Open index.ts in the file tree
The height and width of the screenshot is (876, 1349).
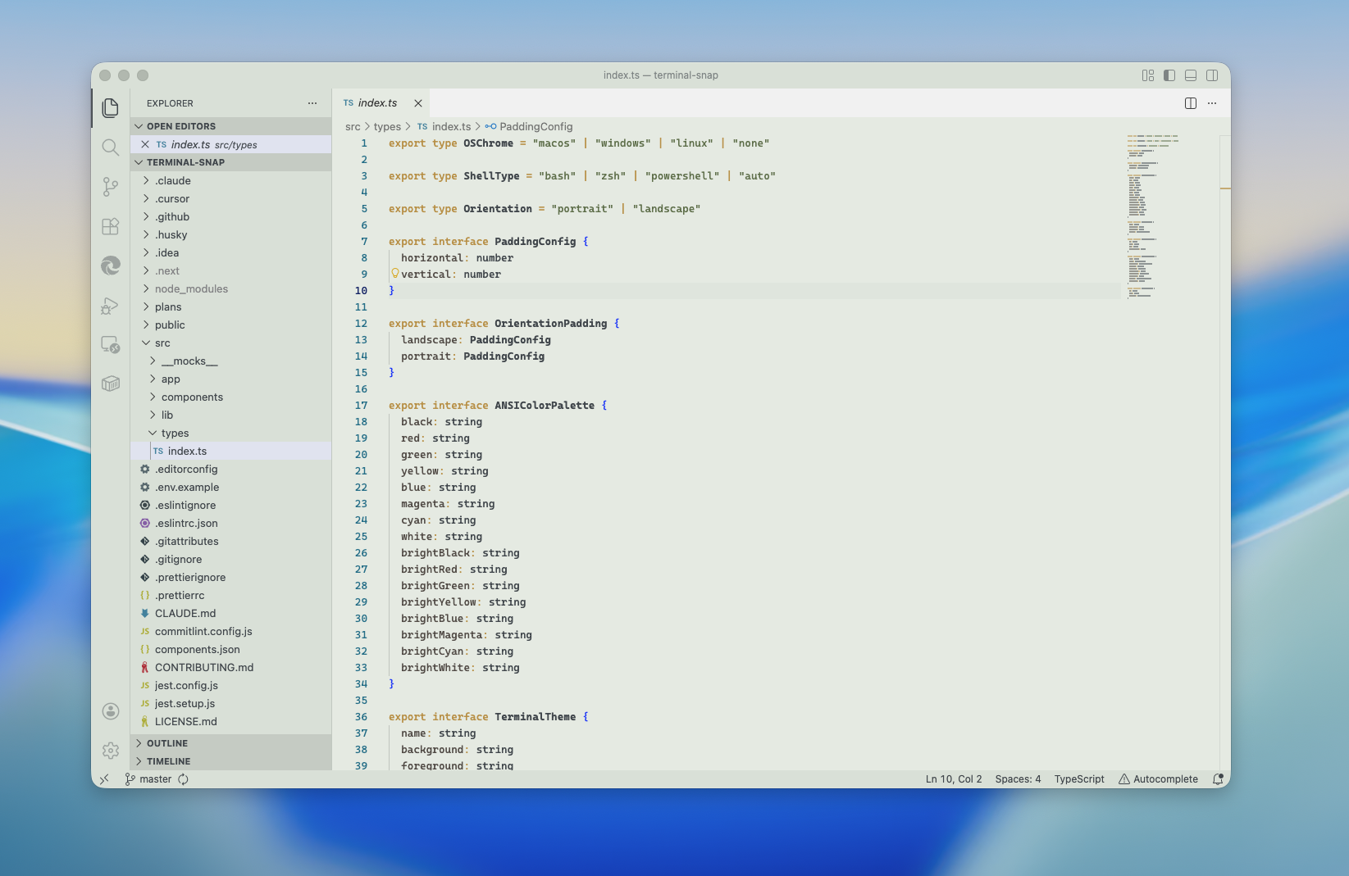point(231,451)
